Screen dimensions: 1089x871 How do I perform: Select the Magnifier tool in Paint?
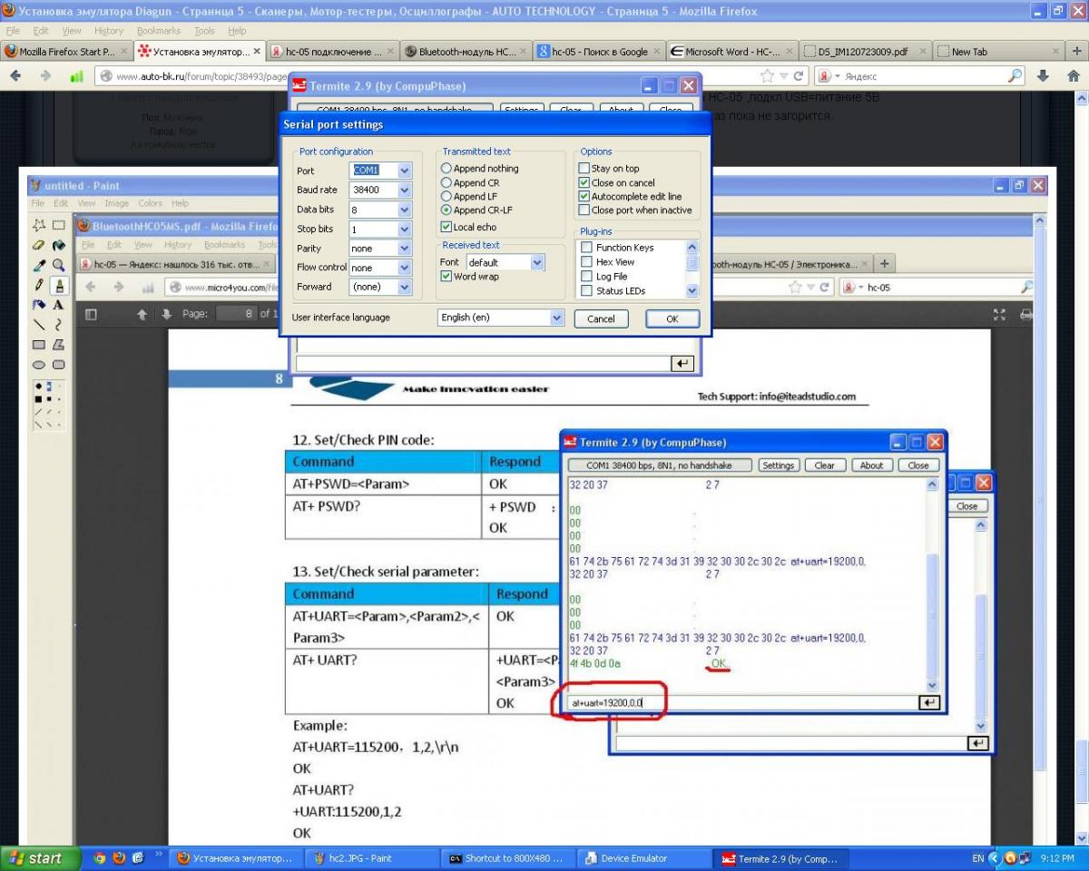point(58,265)
